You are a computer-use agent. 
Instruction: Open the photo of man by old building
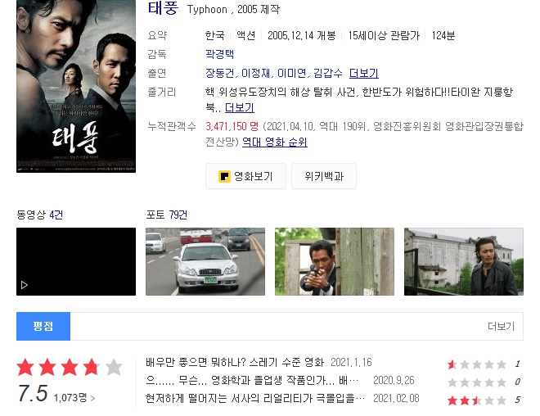[464, 261]
